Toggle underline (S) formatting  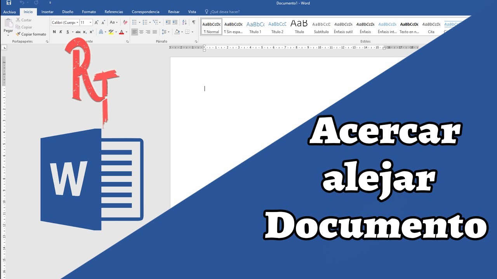[68, 32]
